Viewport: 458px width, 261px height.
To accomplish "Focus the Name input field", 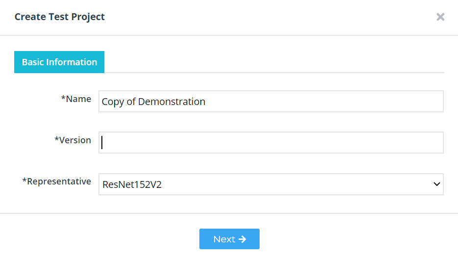I will tap(271, 102).
